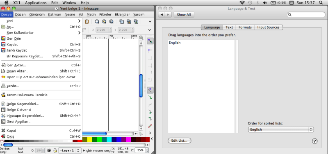
Task: Click the Kaydet disk icon
Action: click(x=3, y=45)
